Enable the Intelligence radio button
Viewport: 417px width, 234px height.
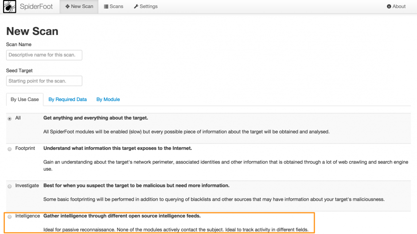coord(10,217)
